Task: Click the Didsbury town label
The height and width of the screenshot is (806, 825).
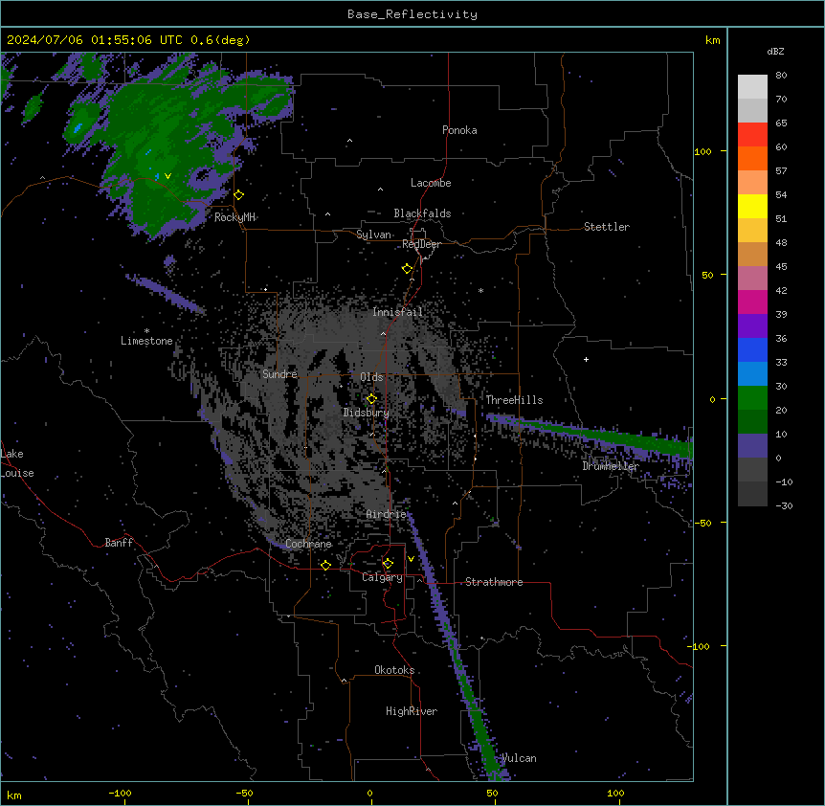Action: coord(367,413)
